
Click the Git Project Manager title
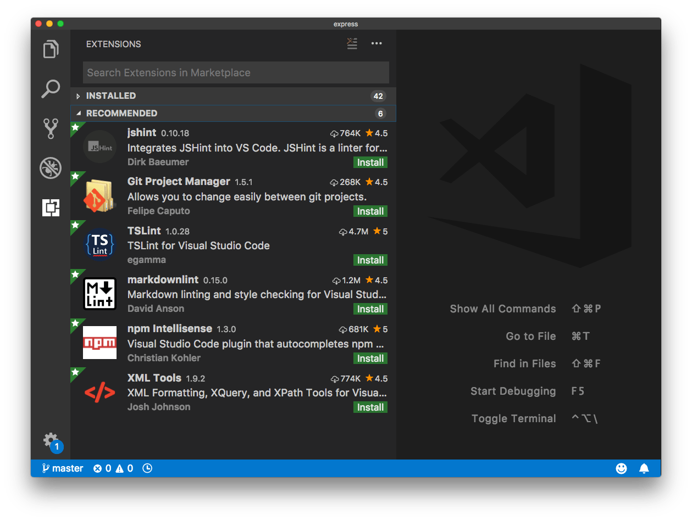[x=179, y=182]
